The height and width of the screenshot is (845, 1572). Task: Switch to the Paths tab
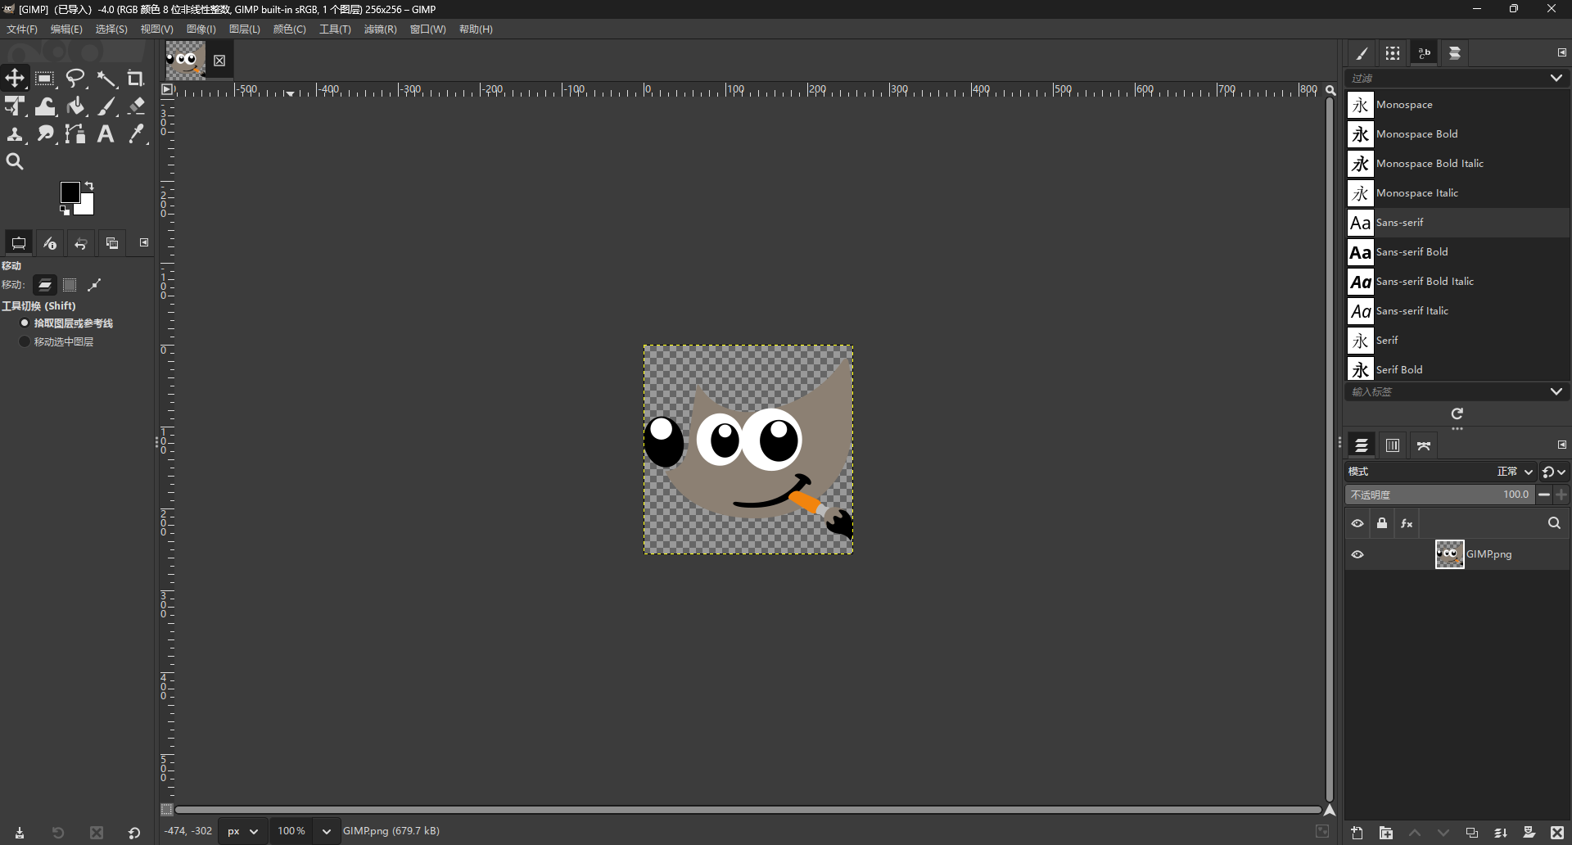1424,445
